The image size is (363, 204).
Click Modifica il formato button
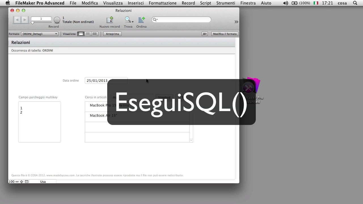click(x=225, y=34)
